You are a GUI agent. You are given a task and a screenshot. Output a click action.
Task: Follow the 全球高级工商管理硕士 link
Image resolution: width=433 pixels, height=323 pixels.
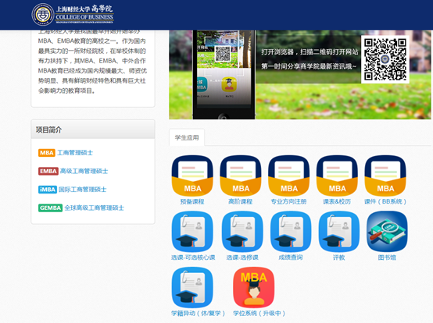[x=94, y=208]
